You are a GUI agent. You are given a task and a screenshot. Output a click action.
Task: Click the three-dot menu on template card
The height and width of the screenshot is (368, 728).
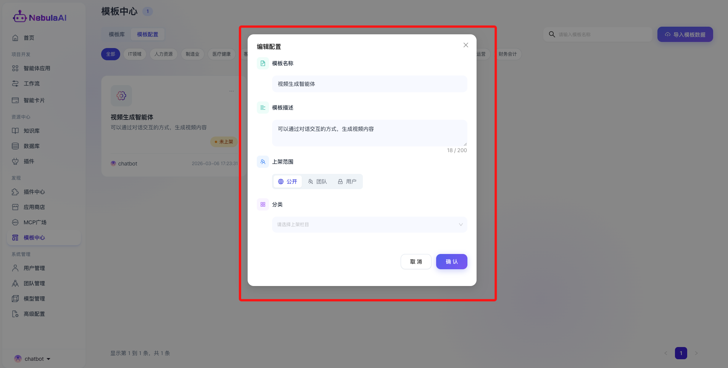coord(232,91)
